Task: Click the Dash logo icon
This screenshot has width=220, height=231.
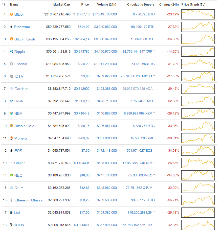Action: coord(11,101)
